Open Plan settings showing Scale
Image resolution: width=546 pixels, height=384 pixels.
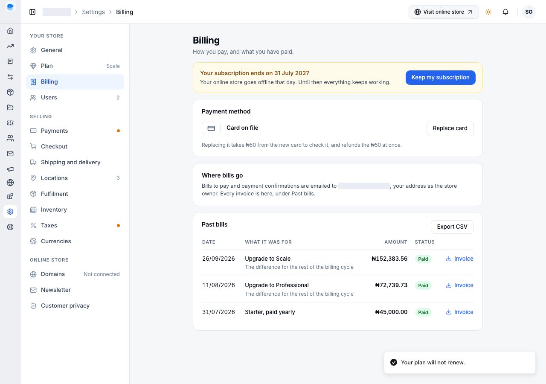coord(75,66)
